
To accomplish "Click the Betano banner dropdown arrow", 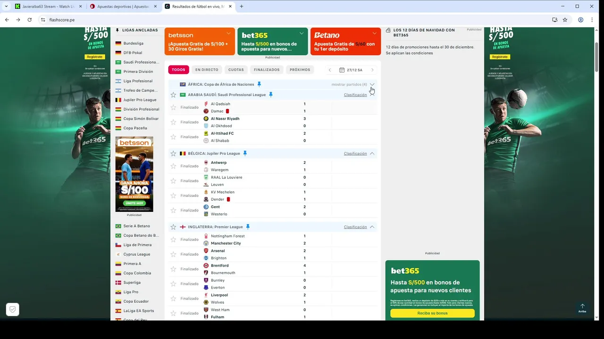I will point(375,33).
